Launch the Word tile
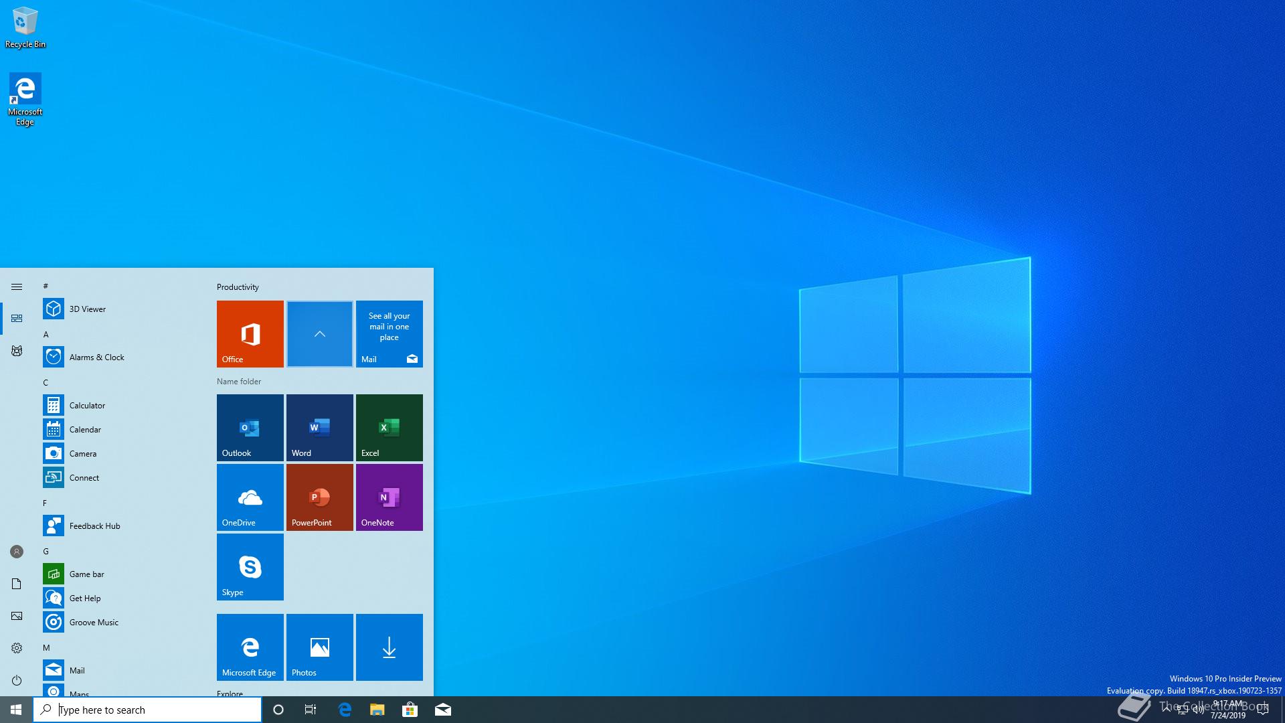 [x=320, y=428]
